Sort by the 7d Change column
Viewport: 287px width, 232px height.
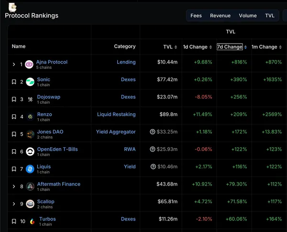[x=245, y=47]
